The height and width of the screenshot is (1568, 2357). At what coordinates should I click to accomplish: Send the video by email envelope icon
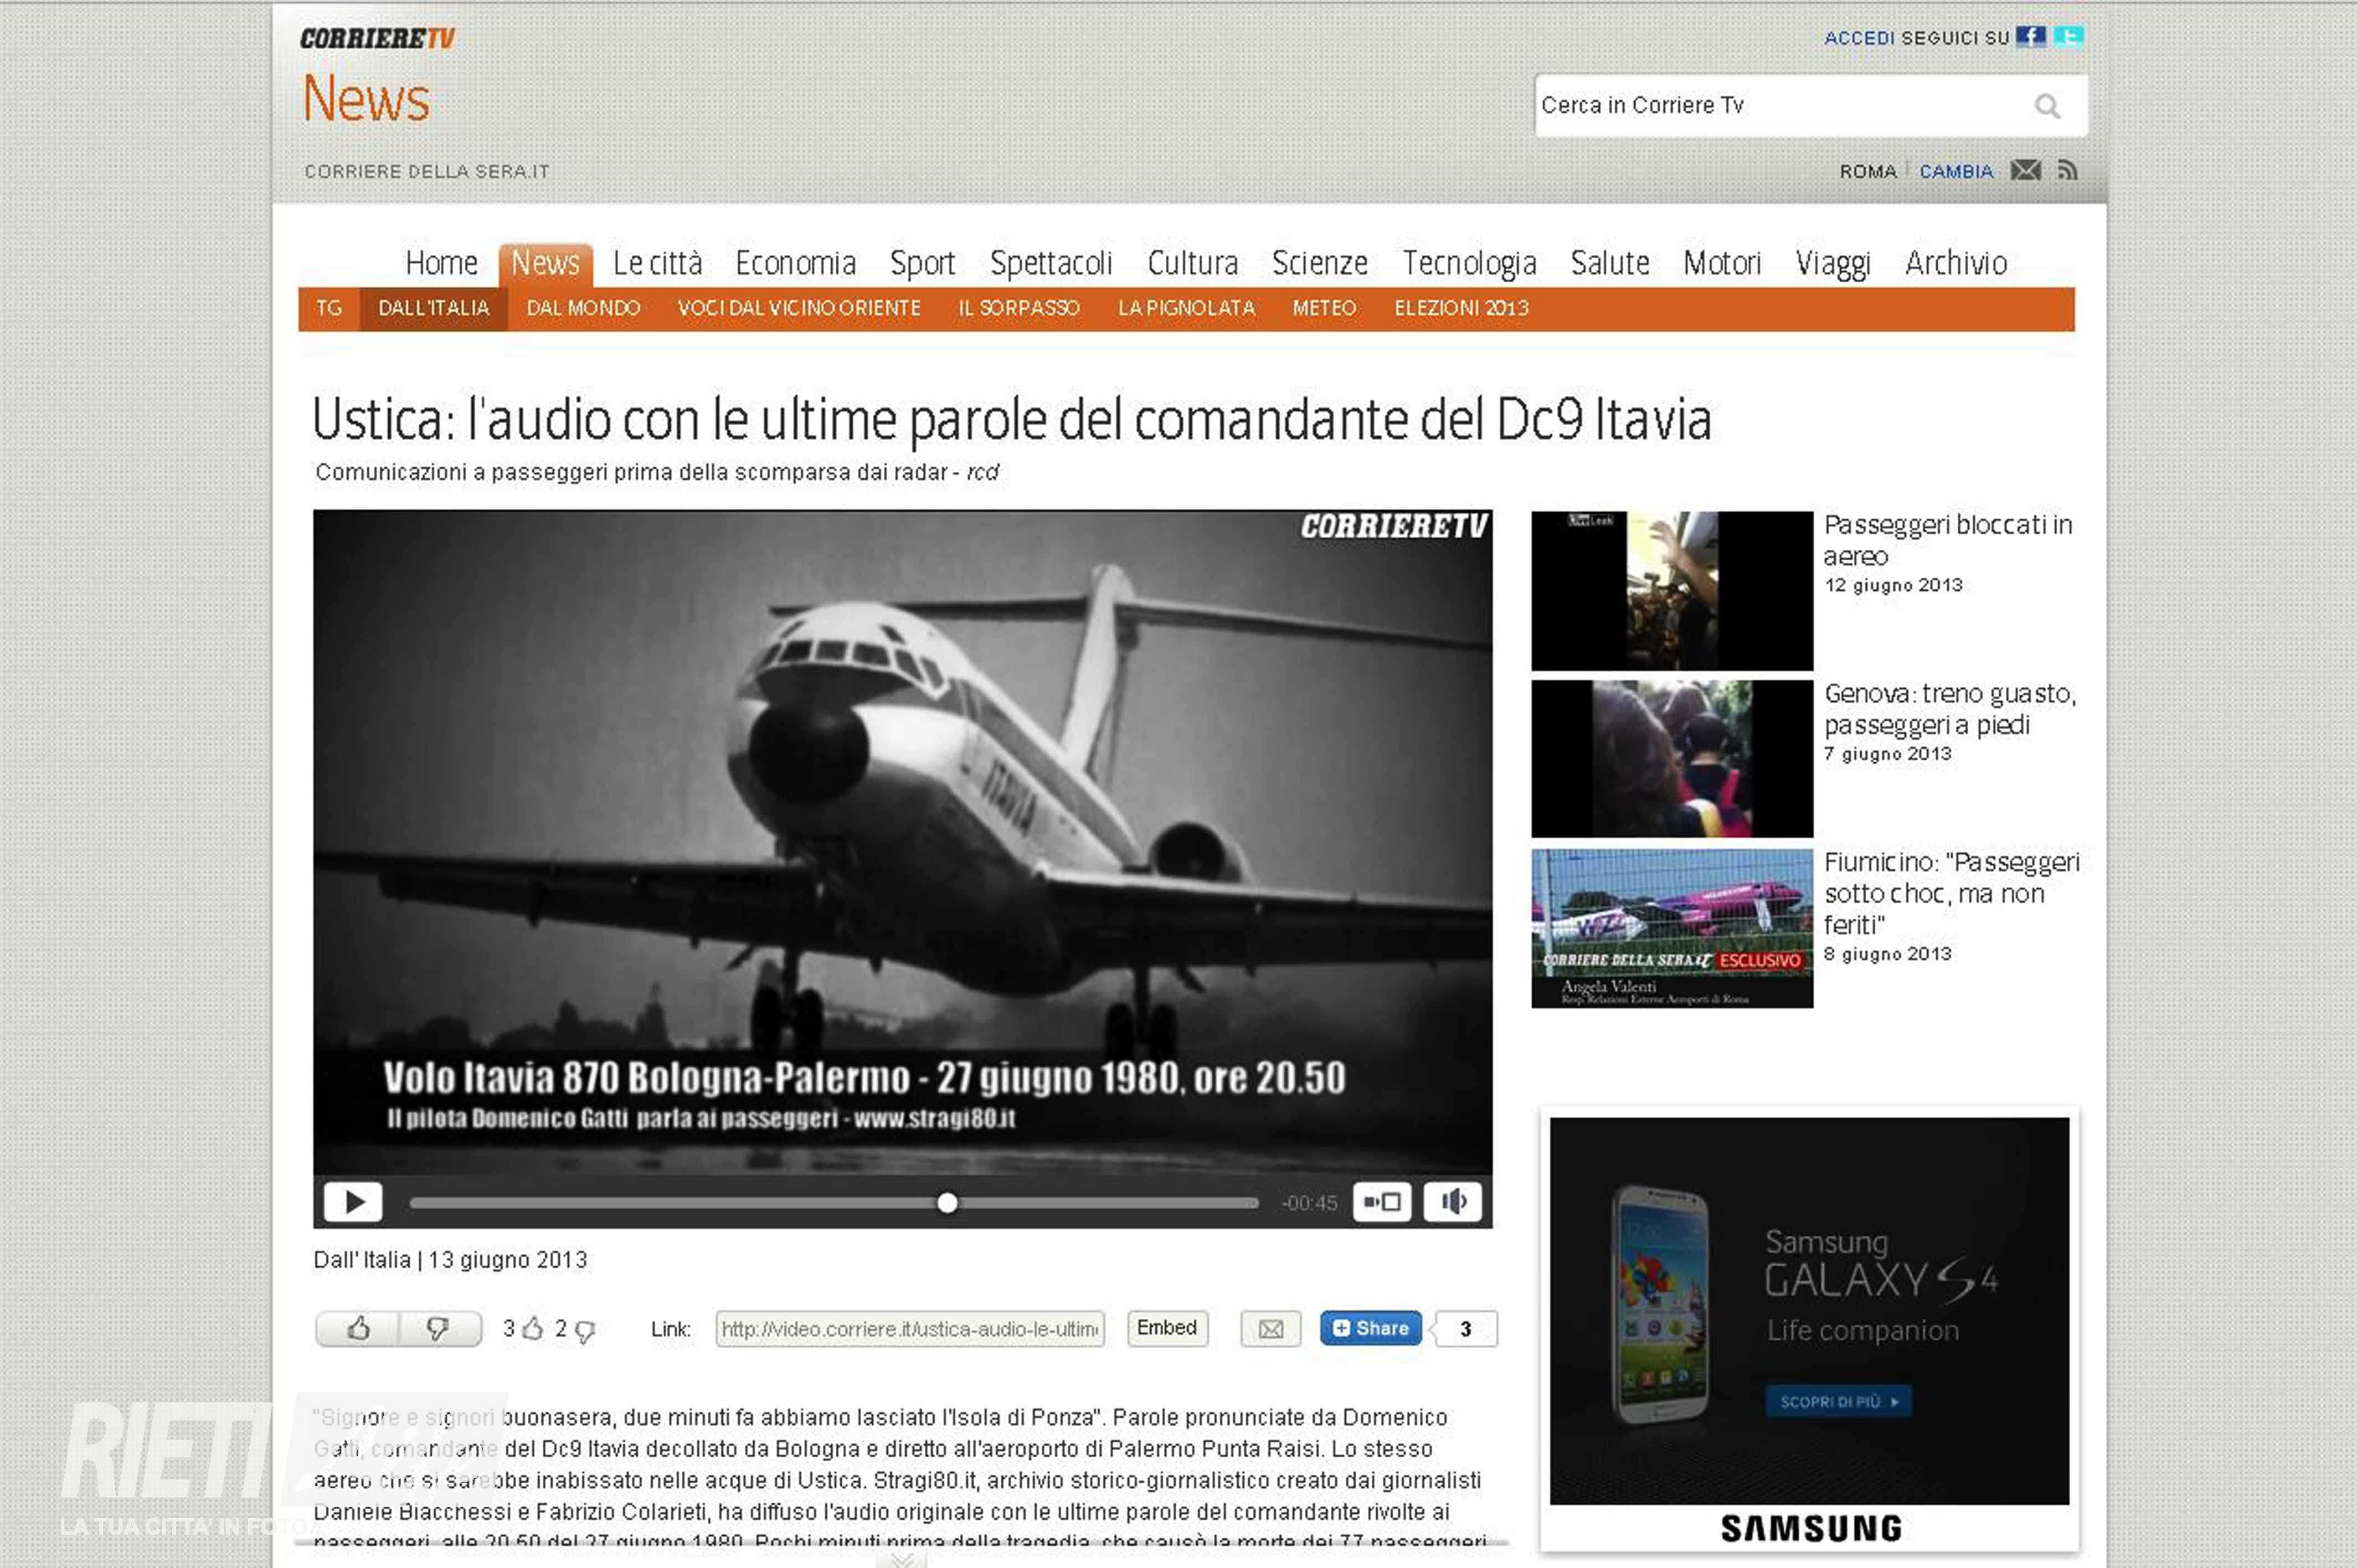pos(1270,1329)
